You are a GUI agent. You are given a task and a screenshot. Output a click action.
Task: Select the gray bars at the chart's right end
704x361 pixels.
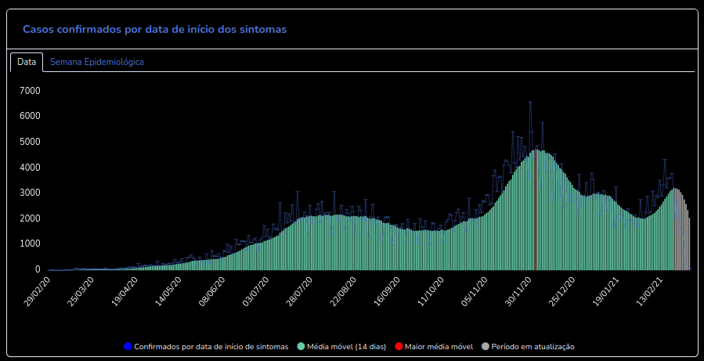682,235
